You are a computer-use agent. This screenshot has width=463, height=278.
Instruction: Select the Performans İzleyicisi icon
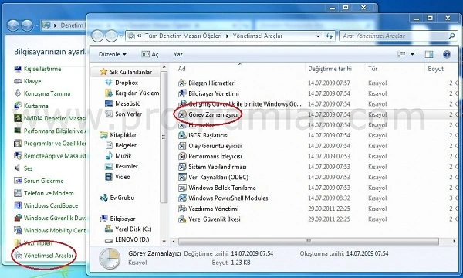pyautogui.click(x=182, y=156)
